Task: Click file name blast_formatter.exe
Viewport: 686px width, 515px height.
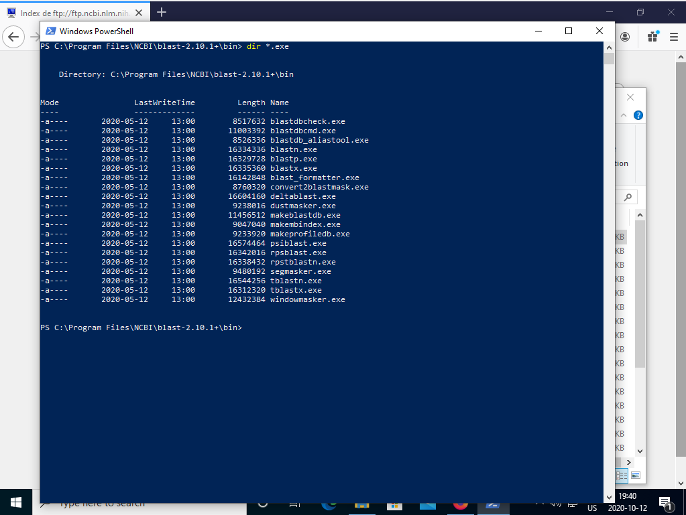Action: 315,177
